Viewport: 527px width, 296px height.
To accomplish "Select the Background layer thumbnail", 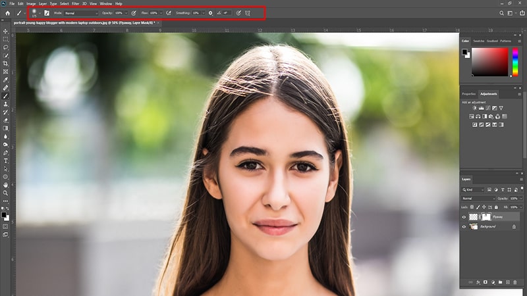I will click(473, 227).
